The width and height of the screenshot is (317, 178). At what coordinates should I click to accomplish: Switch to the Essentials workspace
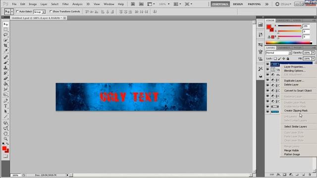220,4
